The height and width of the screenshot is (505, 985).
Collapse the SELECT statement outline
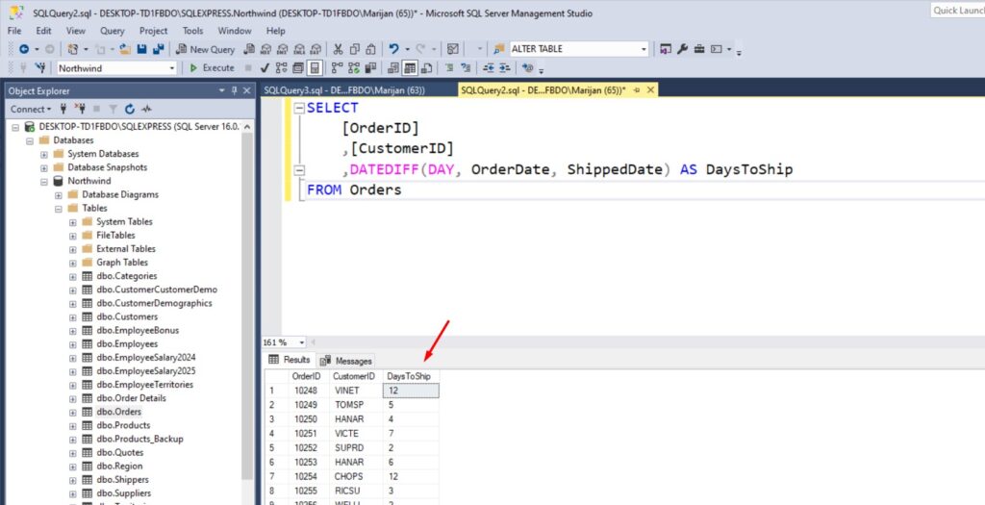pos(298,108)
